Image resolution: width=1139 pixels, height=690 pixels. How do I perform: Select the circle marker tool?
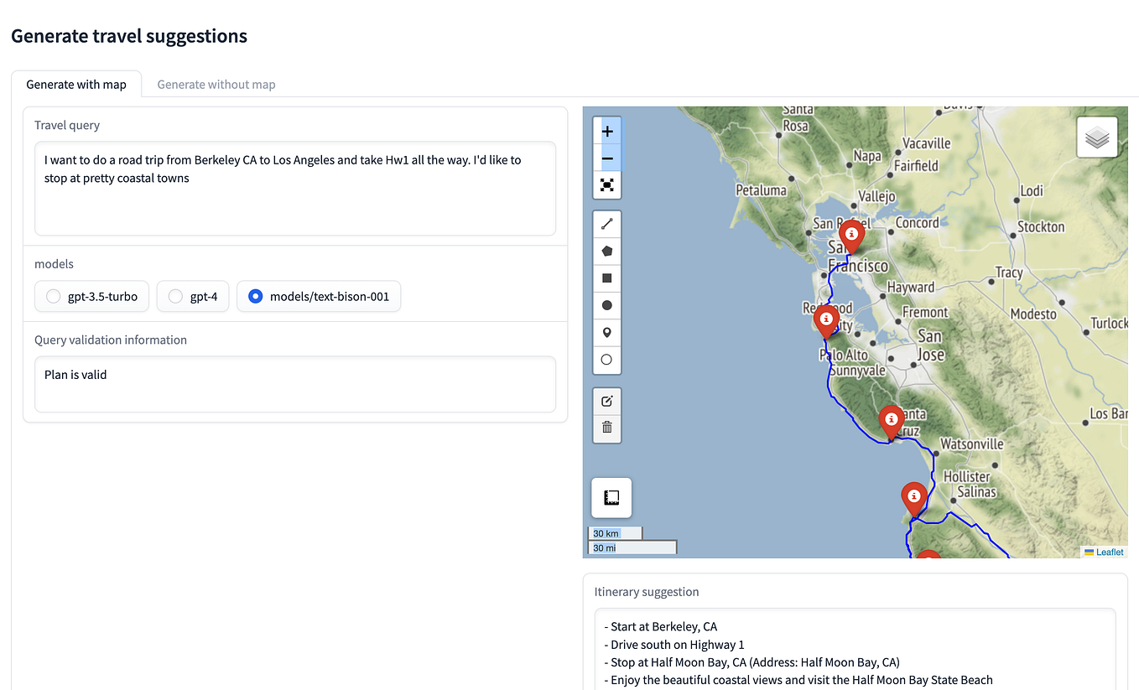coord(606,360)
